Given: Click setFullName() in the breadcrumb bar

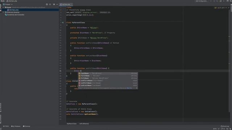Looking at the screenshot, I should [x=84, y=123].
